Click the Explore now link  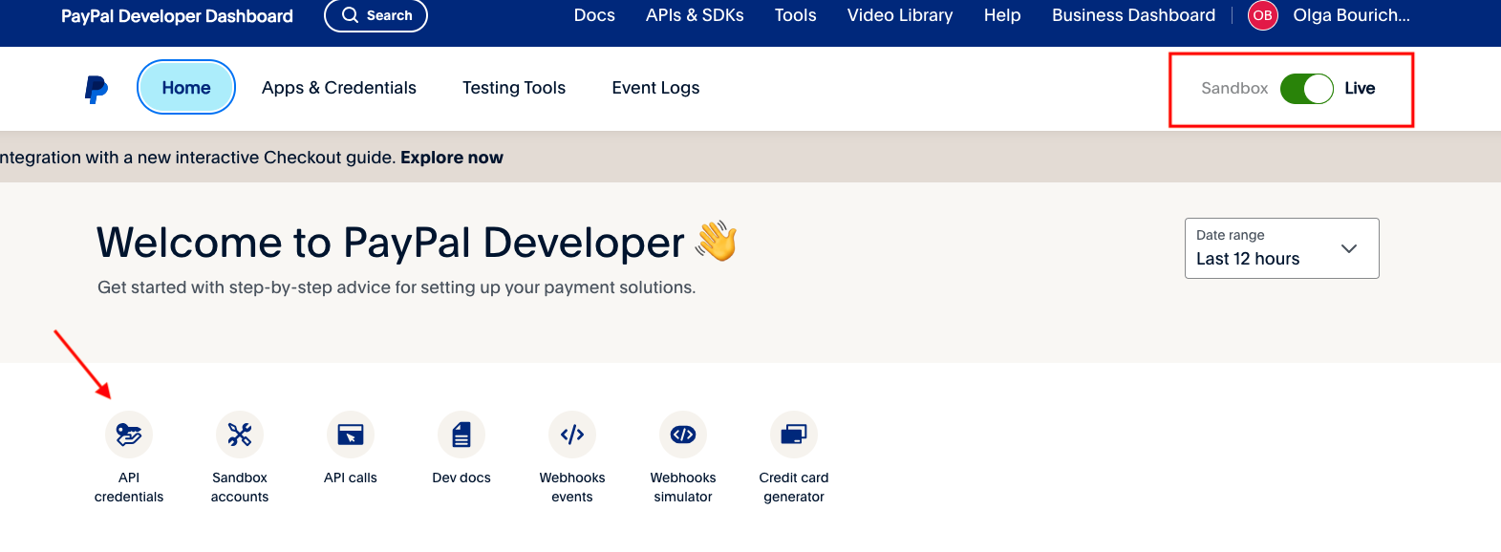(452, 158)
